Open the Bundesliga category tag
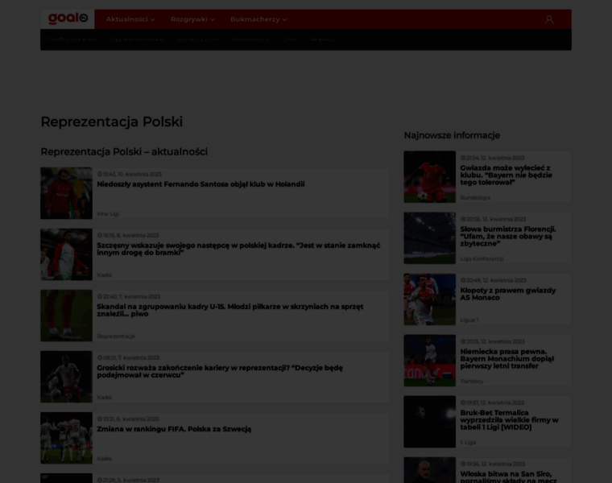The height and width of the screenshot is (483, 612). (475, 198)
